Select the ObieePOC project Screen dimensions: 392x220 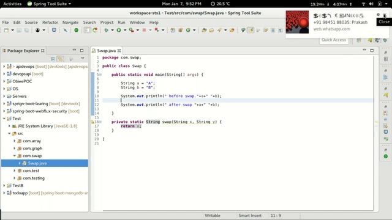coord(22,81)
